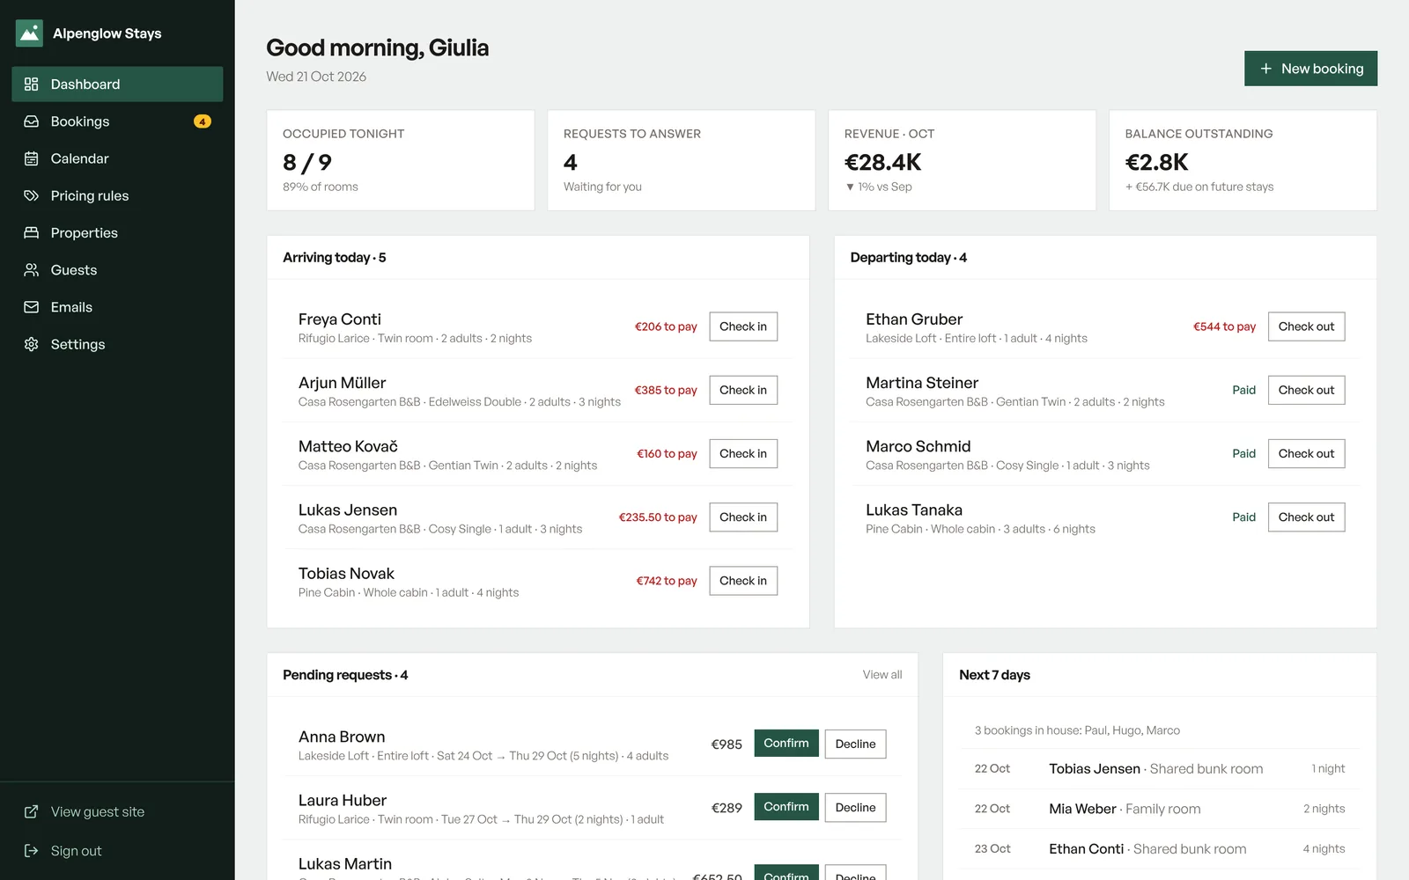Image resolution: width=1409 pixels, height=880 pixels.
Task: Check in Tobias Novak
Action: click(743, 581)
